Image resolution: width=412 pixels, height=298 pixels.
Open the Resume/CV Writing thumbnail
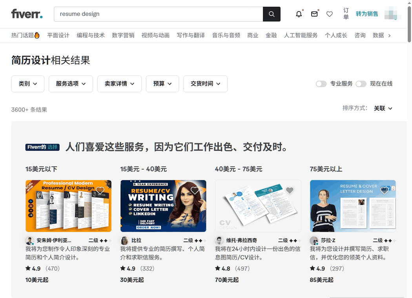pyautogui.click(x=163, y=206)
